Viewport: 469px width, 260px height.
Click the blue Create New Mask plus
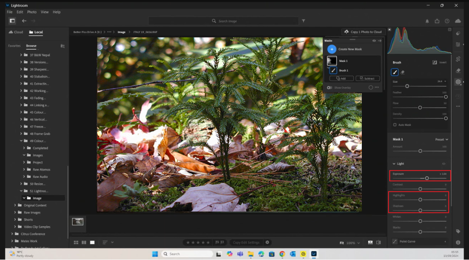point(332,49)
